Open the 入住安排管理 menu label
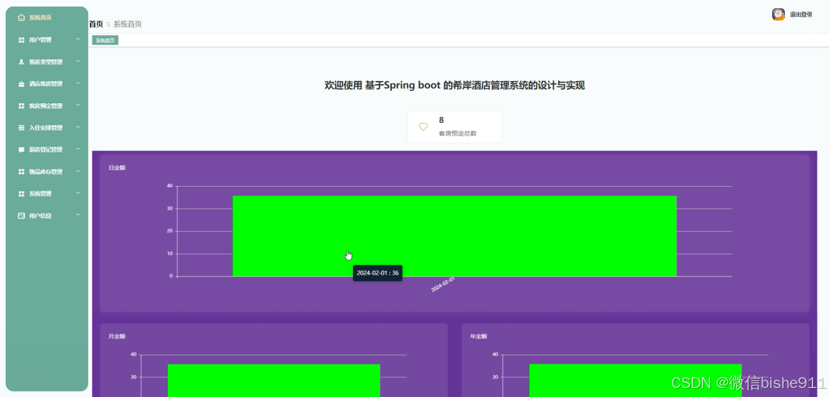The image size is (829, 397). point(46,128)
